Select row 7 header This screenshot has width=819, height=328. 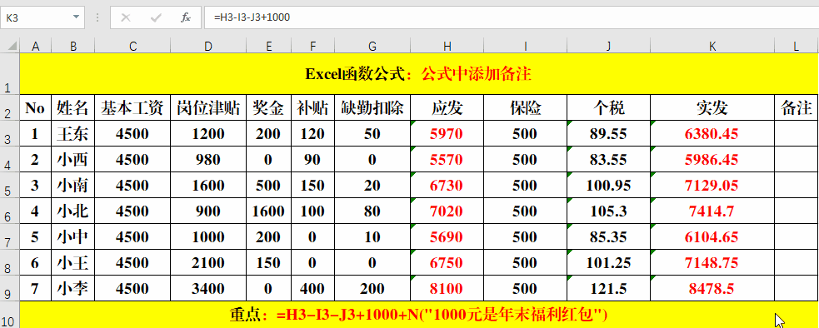10,236
